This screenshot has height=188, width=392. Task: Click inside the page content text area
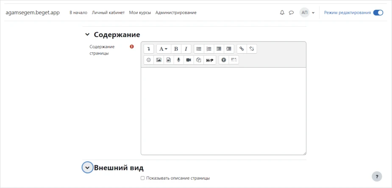click(x=223, y=111)
